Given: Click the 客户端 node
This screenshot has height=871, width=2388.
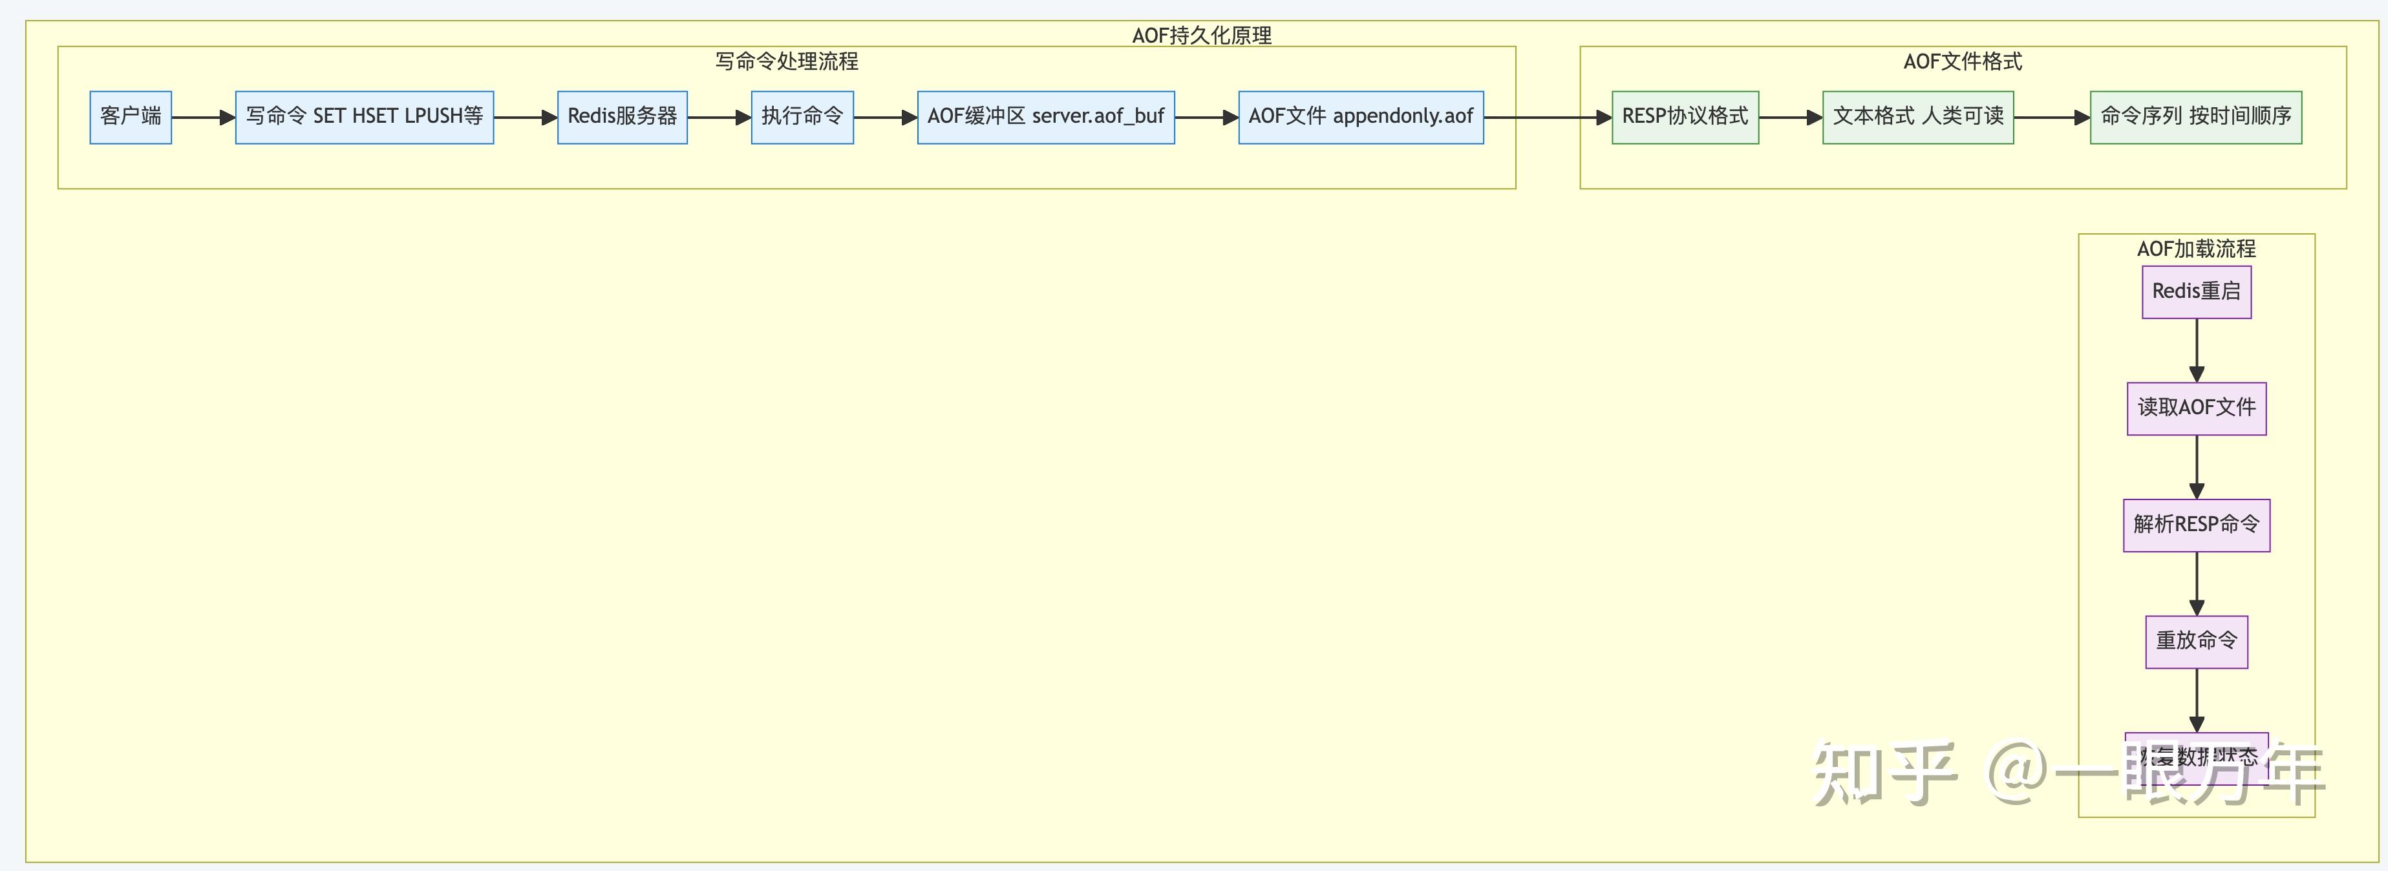Looking at the screenshot, I should tap(130, 117).
